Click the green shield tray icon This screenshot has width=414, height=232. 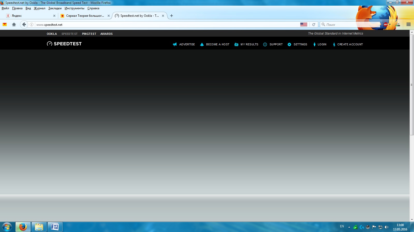[x=355, y=227]
